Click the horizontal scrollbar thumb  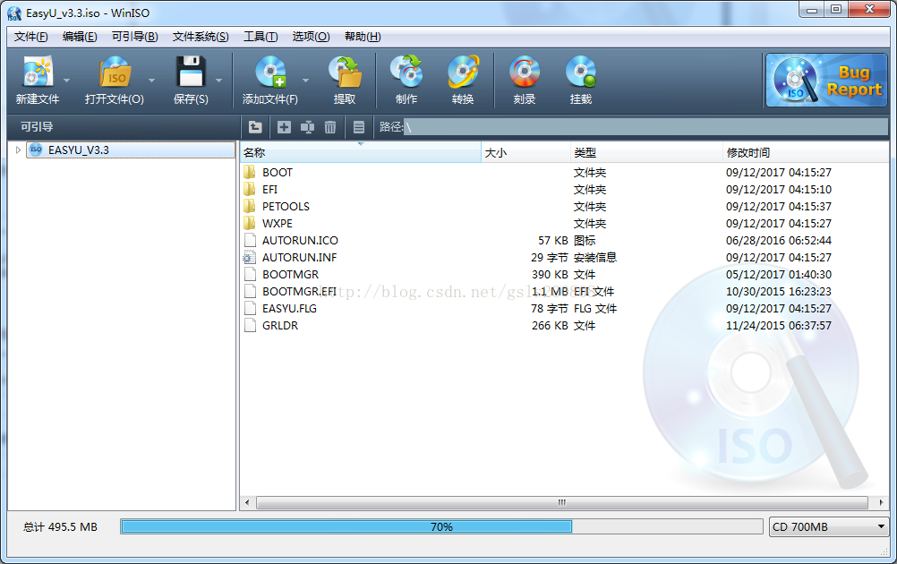coord(562,503)
